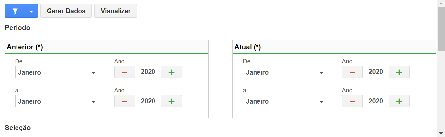Open Anterior 'De' month dropdown
The width and height of the screenshot is (445, 137).
(57, 72)
